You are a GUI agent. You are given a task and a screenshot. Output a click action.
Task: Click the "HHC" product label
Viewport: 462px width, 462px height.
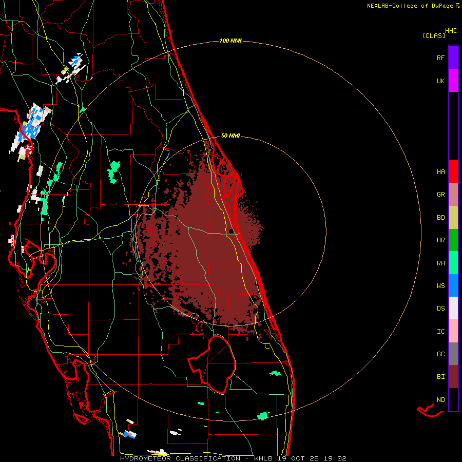tap(451, 31)
